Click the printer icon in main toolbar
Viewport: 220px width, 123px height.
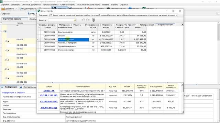[130, 8]
